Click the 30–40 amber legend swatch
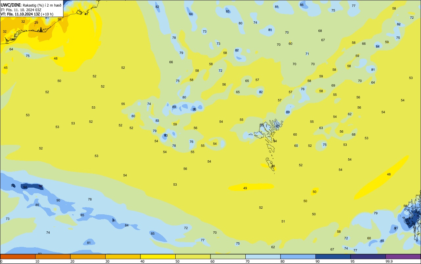 [x=123, y=256]
